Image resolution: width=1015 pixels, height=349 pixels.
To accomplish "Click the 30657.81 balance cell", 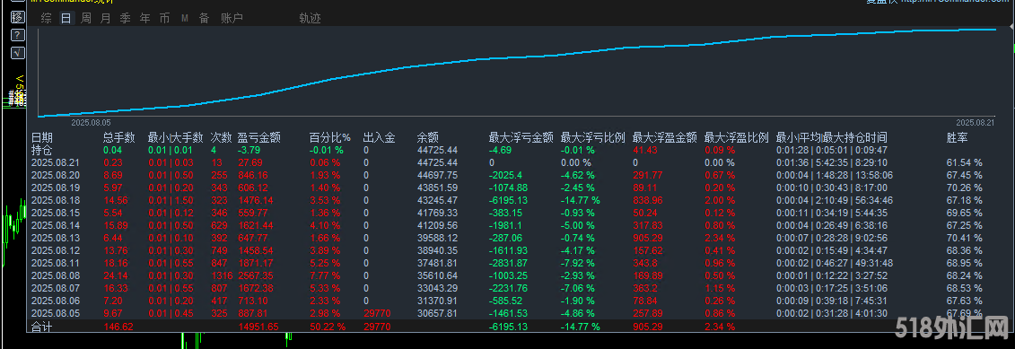I will click(437, 313).
